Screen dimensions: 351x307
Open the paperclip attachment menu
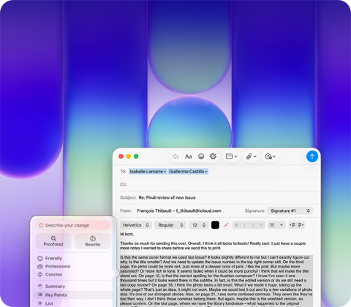pyautogui.click(x=251, y=156)
